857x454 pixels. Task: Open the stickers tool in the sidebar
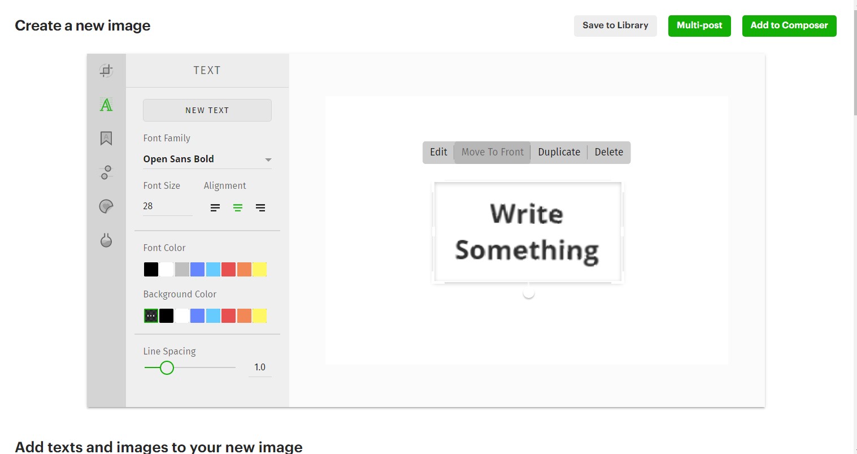(x=106, y=206)
